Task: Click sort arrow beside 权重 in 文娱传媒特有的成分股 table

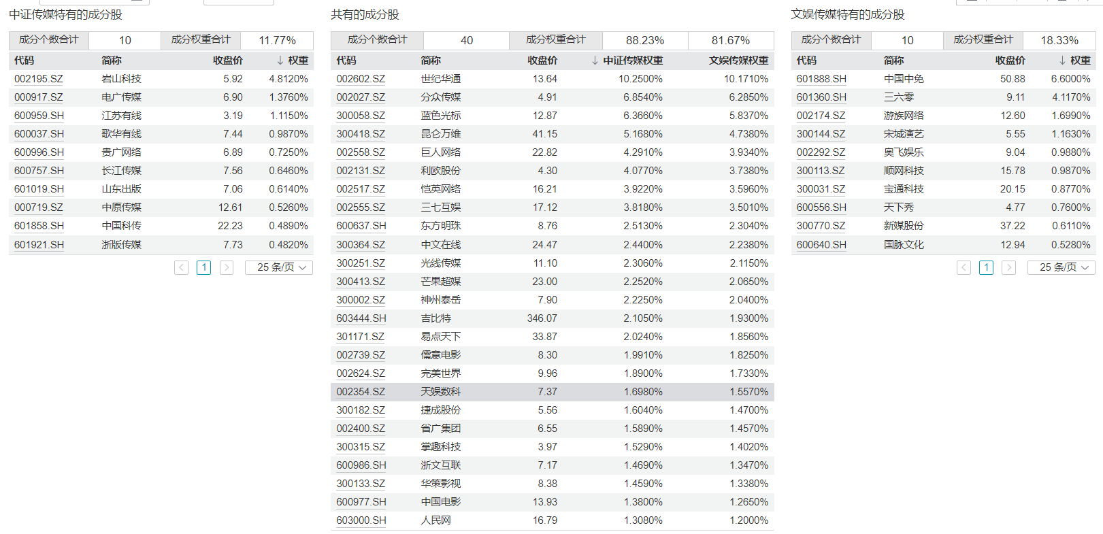Action: pos(1063,61)
